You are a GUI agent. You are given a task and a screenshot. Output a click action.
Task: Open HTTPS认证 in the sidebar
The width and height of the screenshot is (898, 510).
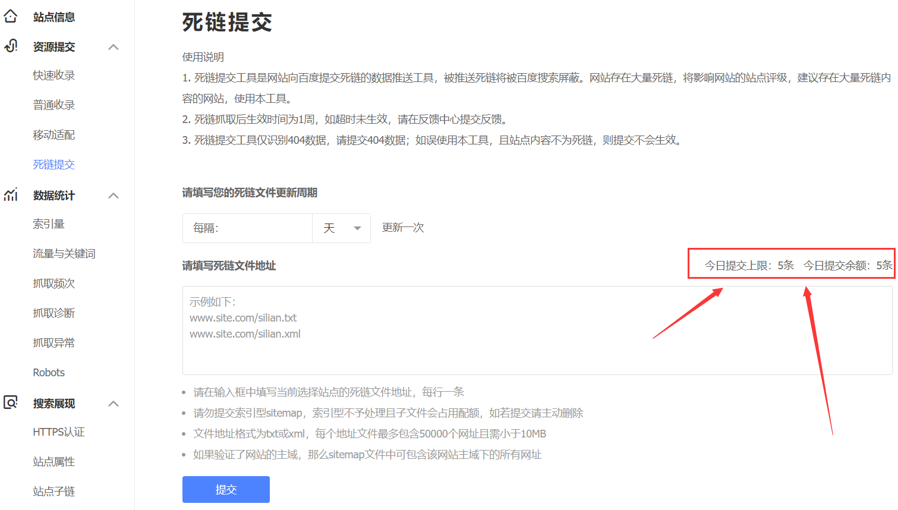click(59, 432)
